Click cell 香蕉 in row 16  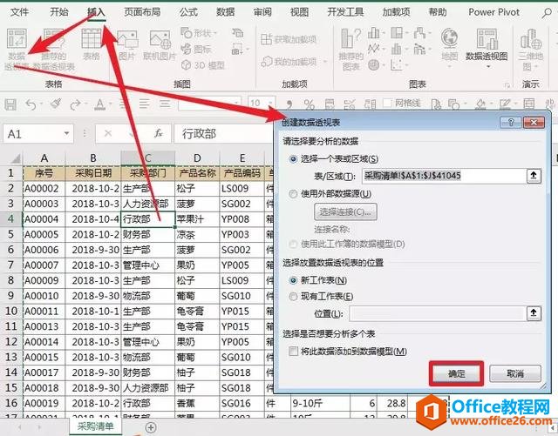[197, 403]
